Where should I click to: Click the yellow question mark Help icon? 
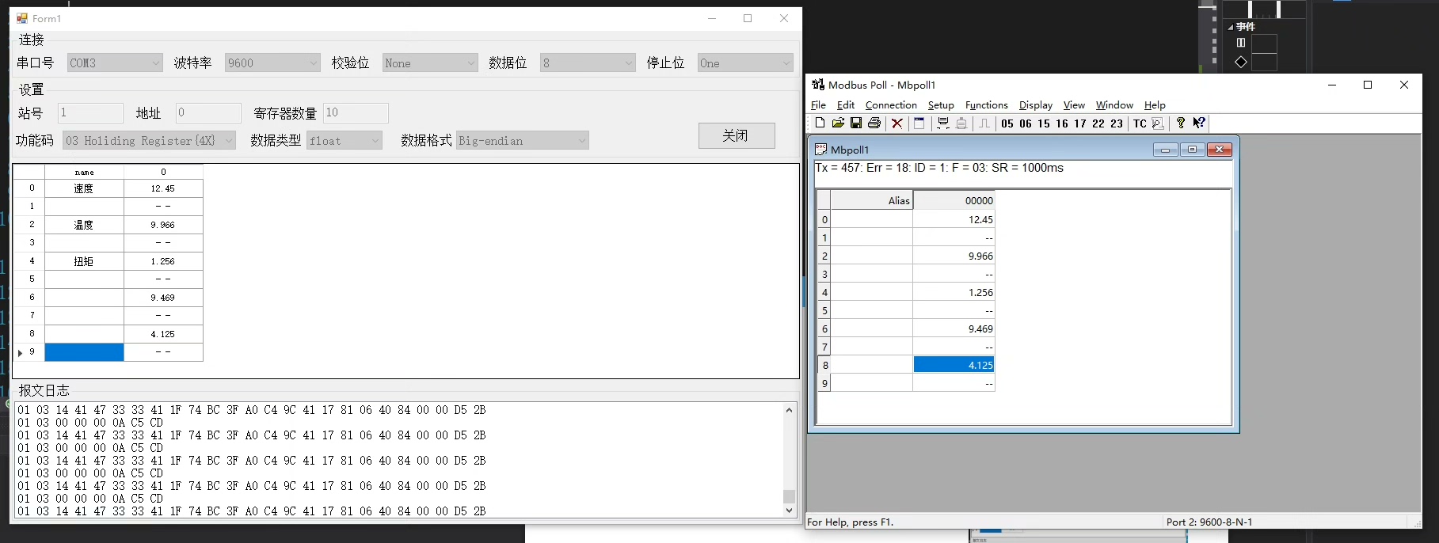[1181, 123]
